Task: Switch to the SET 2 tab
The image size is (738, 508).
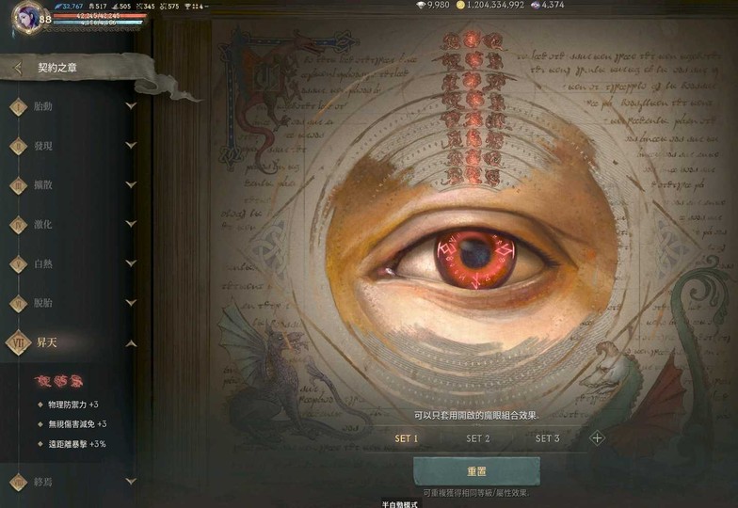Action: pyautogui.click(x=478, y=438)
